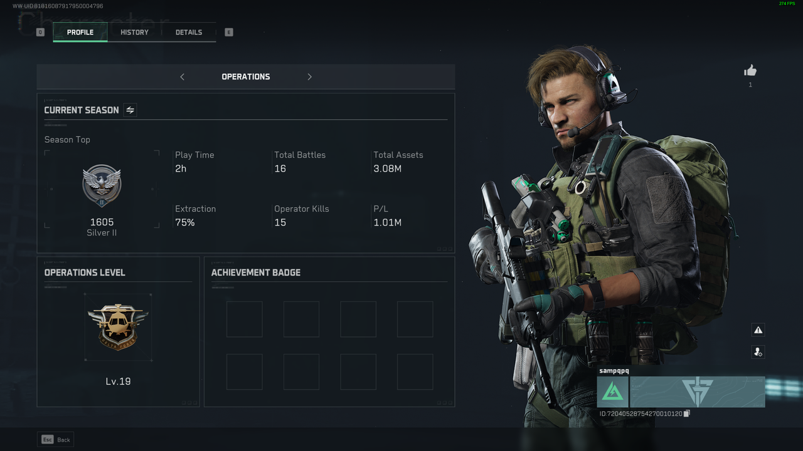Click the Esc Back button
Image resolution: width=803 pixels, height=451 pixels.
click(55, 440)
